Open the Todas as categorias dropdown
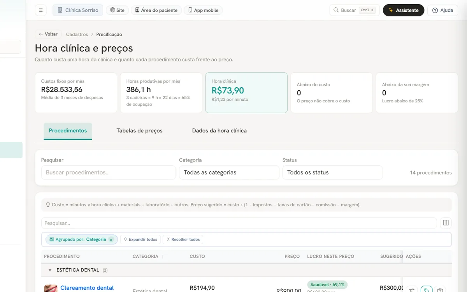Image resolution: width=467 pixels, height=292 pixels. click(229, 172)
